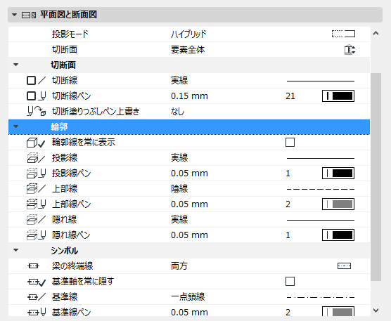The height and width of the screenshot is (321, 391).
Task: Click the 梁の終端線 row icon
Action: point(34,266)
